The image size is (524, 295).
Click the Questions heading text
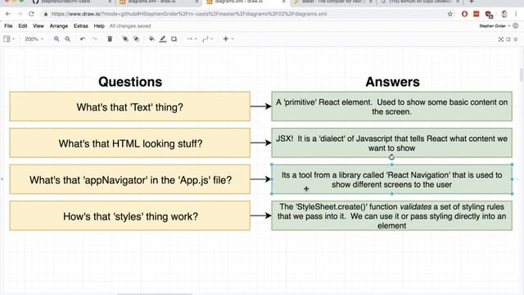[x=130, y=82]
